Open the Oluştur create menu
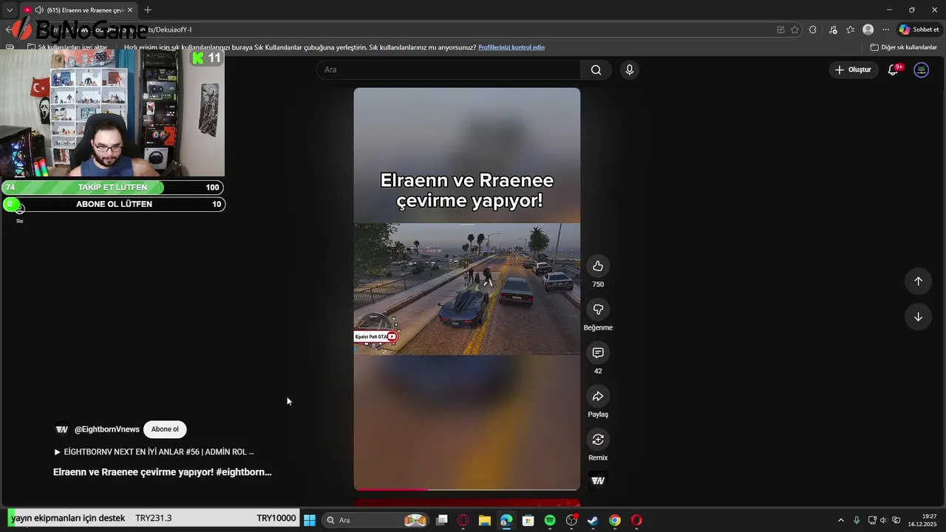The height and width of the screenshot is (532, 946). [x=853, y=69]
